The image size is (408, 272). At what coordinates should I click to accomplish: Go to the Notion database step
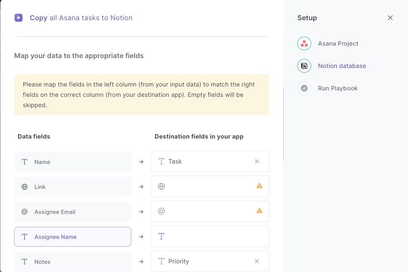[x=342, y=66]
